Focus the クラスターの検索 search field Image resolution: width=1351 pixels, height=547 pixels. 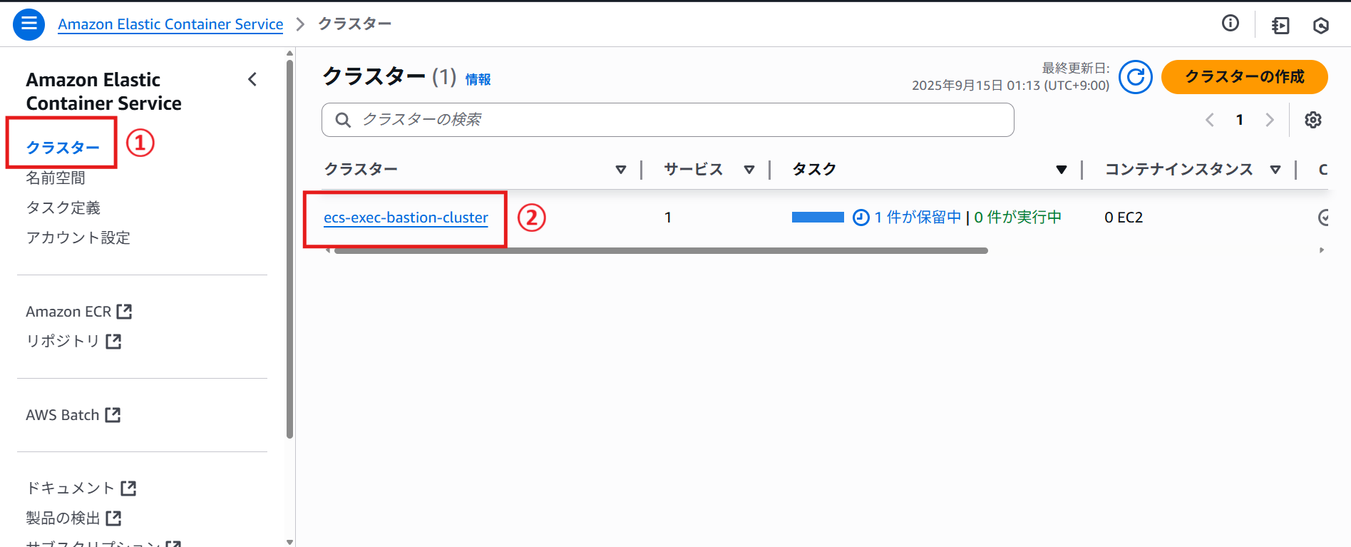(667, 120)
